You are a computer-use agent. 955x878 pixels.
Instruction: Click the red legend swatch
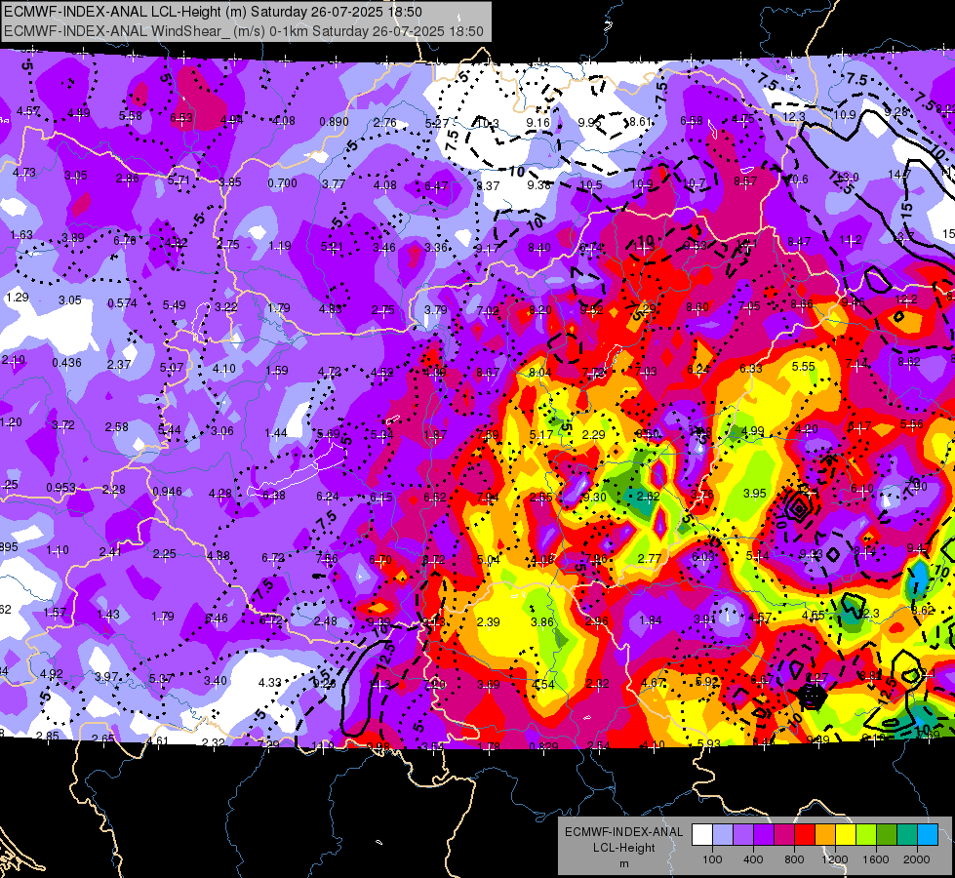tap(805, 834)
